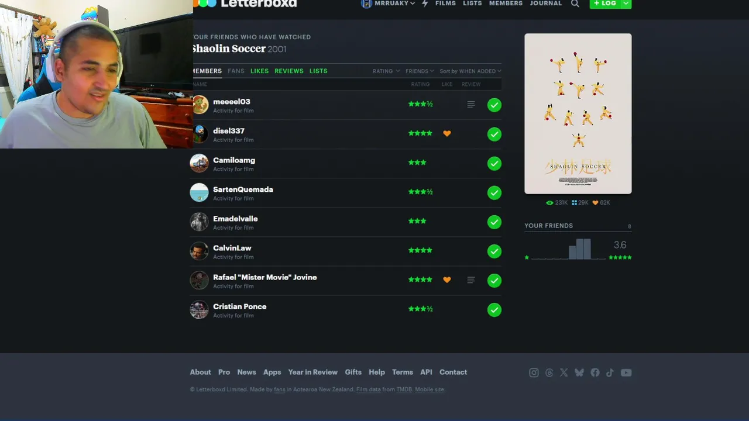Screen dimensions: 749x421
Task: Click the search magnifier icon
Action: tap(575, 4)
